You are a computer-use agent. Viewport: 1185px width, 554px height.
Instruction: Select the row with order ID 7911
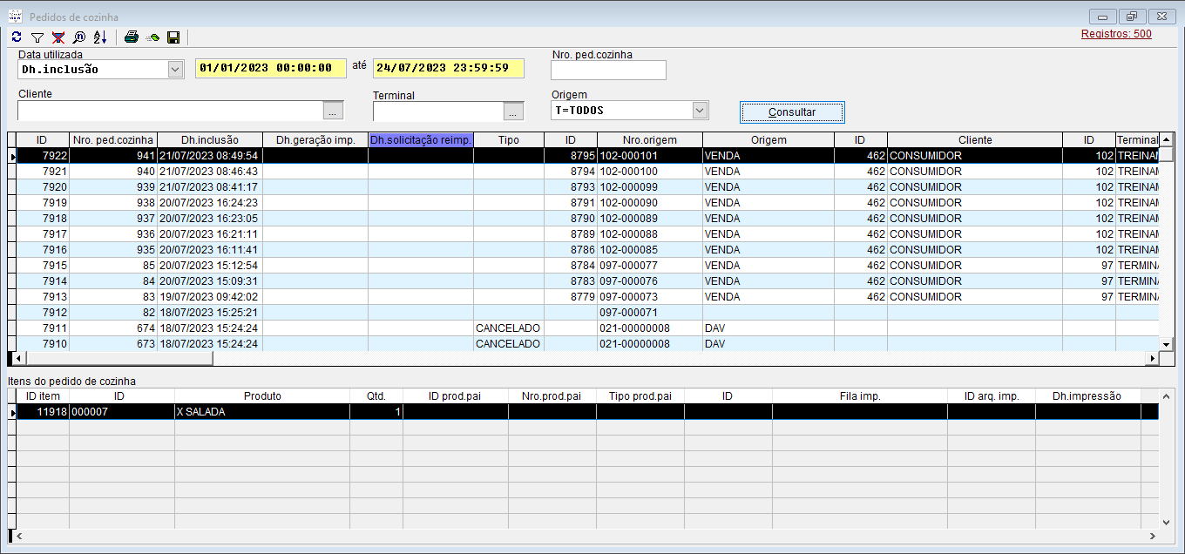(54, 328)
